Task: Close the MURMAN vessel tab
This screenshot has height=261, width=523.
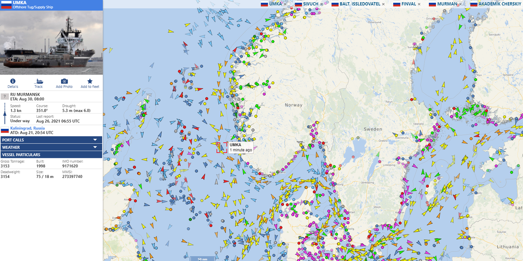Action: point(461,4)
